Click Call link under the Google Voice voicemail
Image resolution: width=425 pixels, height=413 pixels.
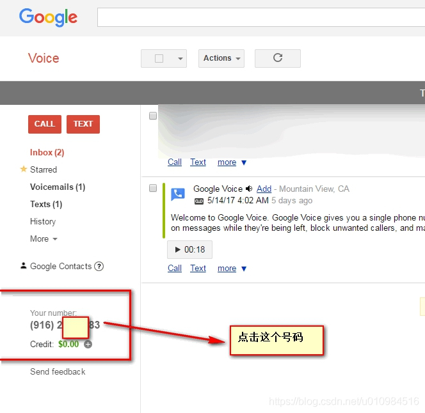click(x=175, y=269)
